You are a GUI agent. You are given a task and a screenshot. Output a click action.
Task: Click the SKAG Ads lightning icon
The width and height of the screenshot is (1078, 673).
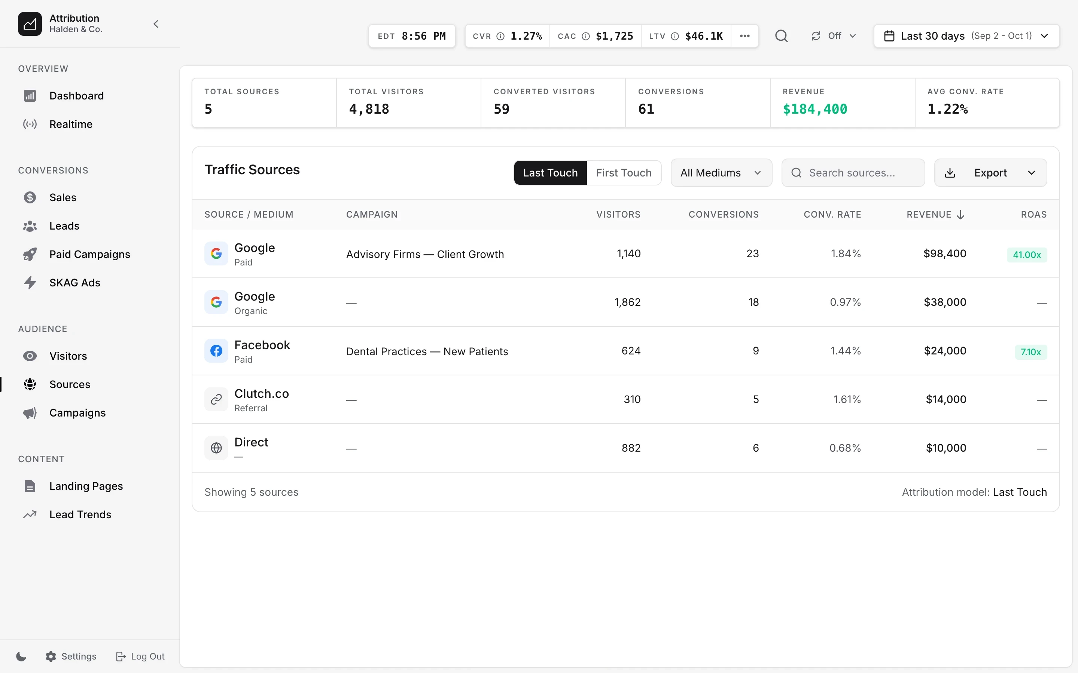click(x=30, y=283)
